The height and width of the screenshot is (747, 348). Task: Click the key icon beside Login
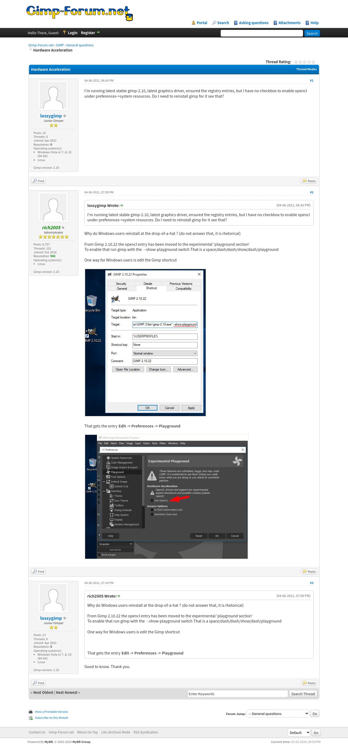click(x=64, y=32)
